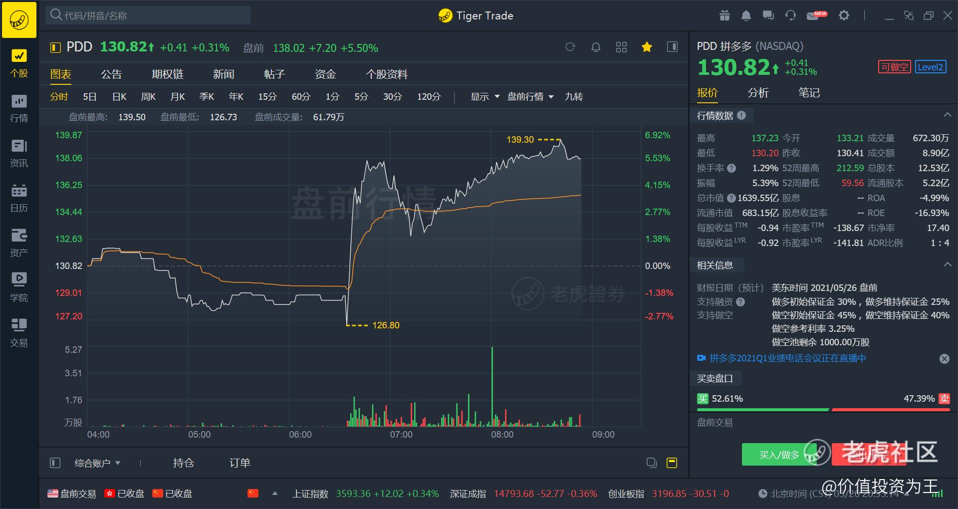Image resolution: width=958 pixels, height=509 pixels.
Task: Open the 交易 trading section in sidebar
Action: (19, 333)
